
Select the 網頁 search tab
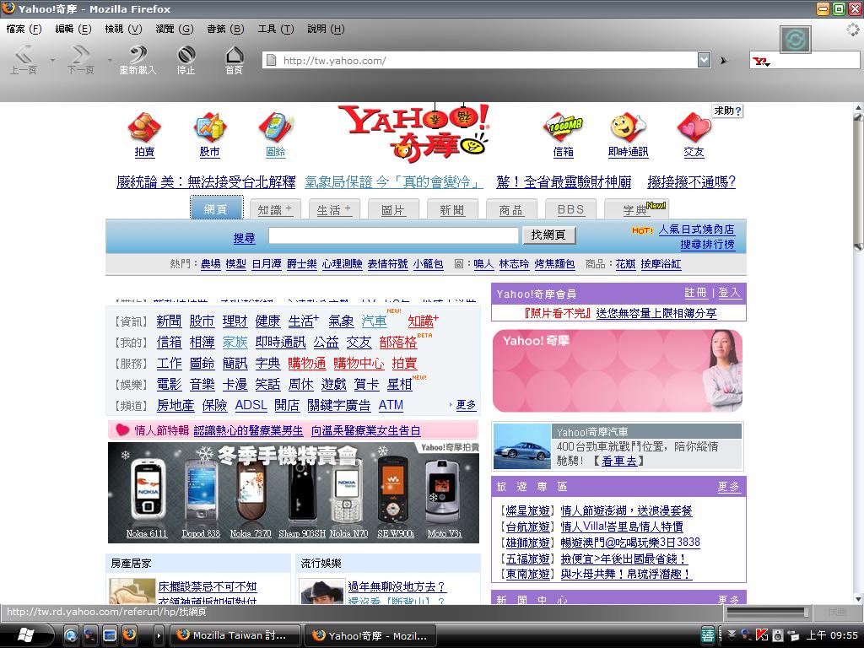pyautogui.click(x=216, y=208)
